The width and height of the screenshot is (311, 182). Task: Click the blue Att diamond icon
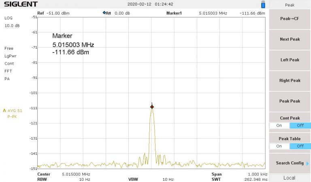tap(104, 13)
